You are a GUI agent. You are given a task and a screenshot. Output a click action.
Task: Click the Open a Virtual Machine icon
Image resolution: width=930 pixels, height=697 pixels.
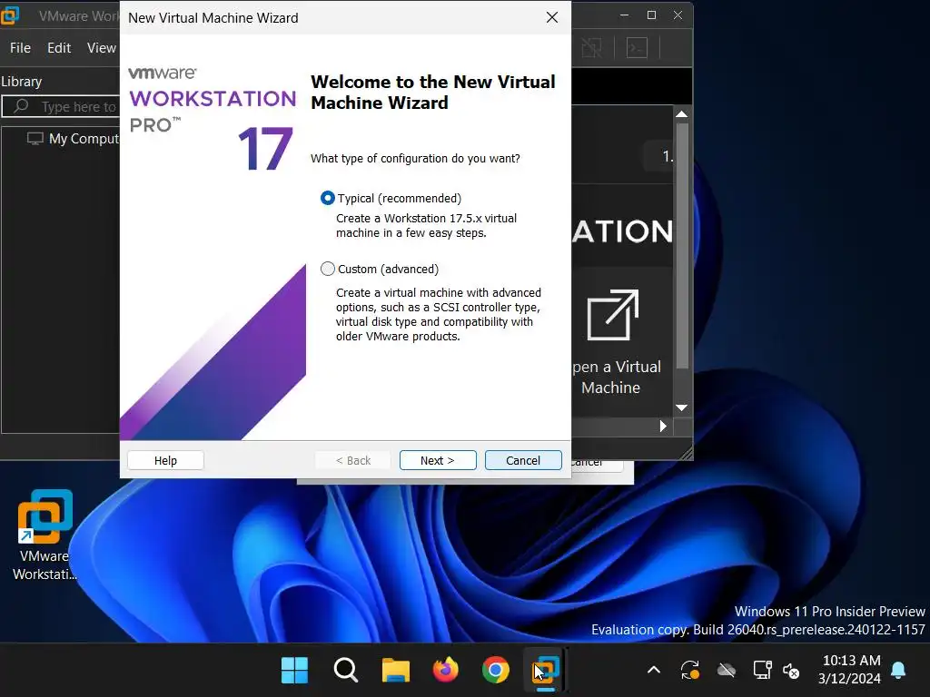click(613, 315)
